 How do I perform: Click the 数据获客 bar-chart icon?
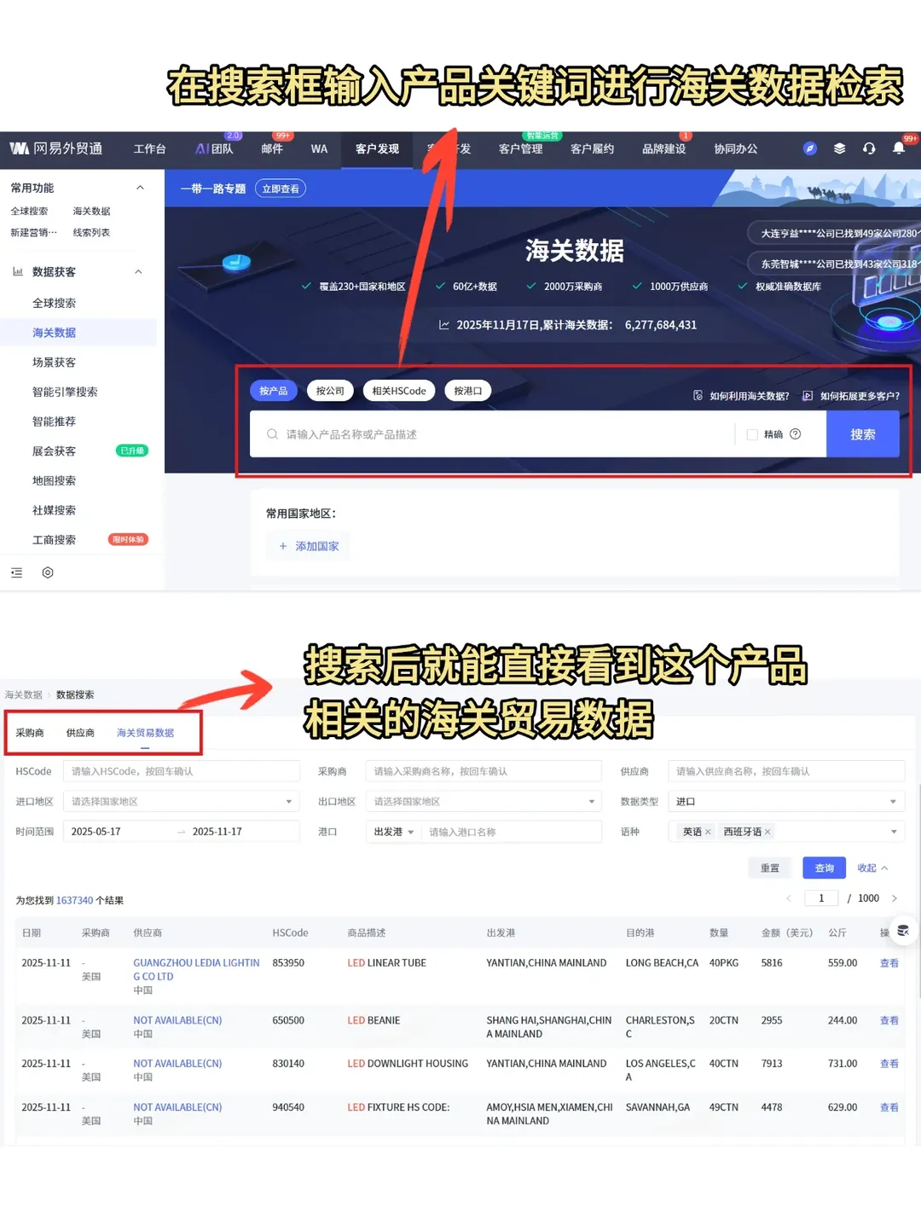click(x=19, y=271)
